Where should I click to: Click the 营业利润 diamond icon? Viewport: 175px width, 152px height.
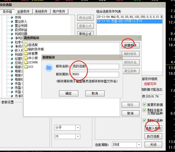12,26
